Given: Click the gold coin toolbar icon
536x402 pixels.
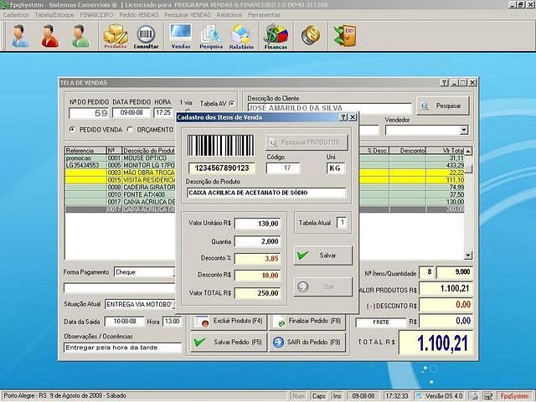Looking at the screenshot, I should pos(311,35).
